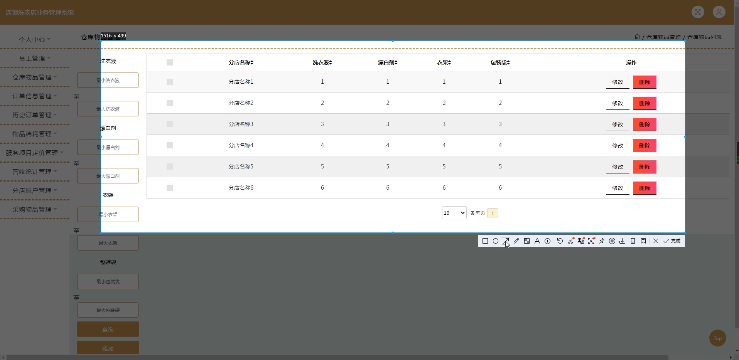
Task: Expand the 订单信息管理 sidebar menu
Action: click(x=35, y=96)
